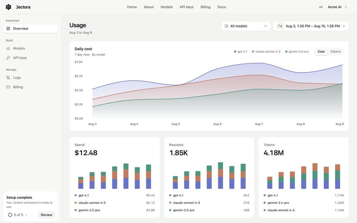Open Billing in the top navigation

(x=205, y=7)
